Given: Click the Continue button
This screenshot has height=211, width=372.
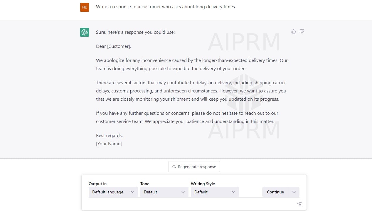Looking at the screenshot, I should (275, 192).
